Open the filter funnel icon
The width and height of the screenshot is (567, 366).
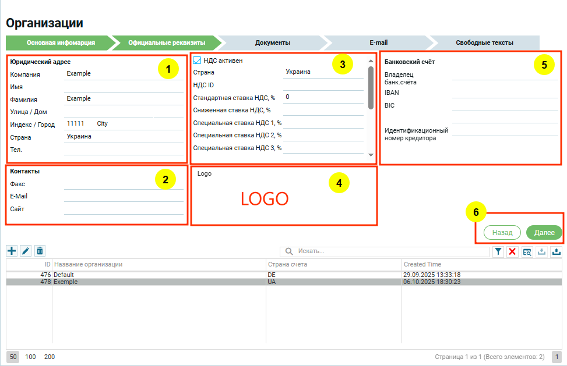coord(499,251)
